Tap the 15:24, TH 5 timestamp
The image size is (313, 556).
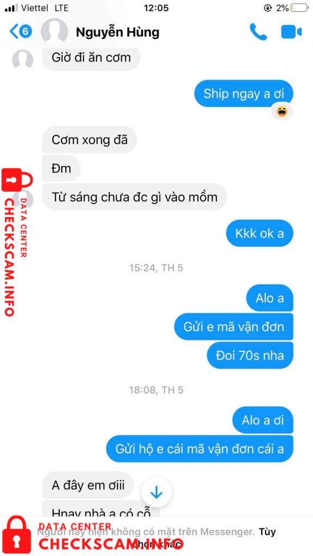(x=156, y=268)
